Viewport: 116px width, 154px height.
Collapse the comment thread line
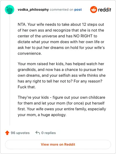pyautogui.click(x=10, y=70)
